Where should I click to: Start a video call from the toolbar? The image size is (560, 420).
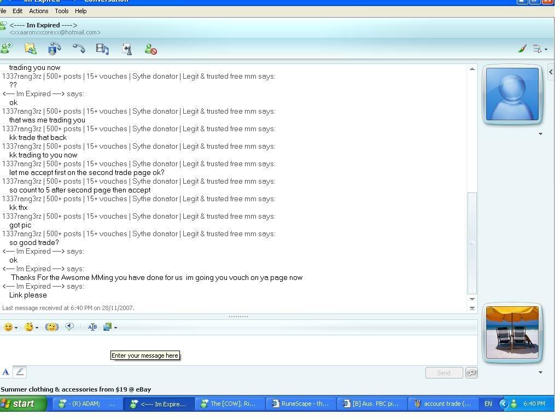tap(54, 49)
